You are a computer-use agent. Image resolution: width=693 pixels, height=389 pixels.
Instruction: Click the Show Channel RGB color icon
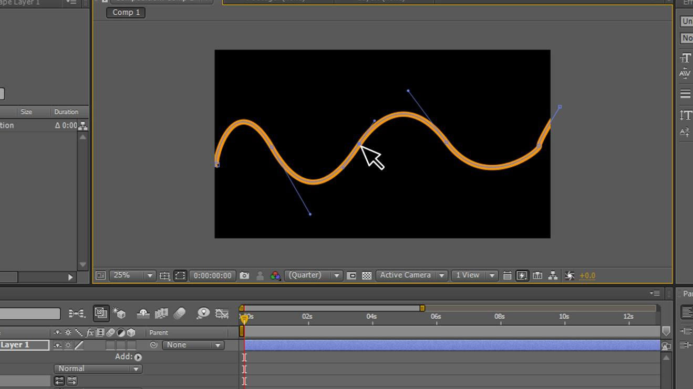(275, 276)
